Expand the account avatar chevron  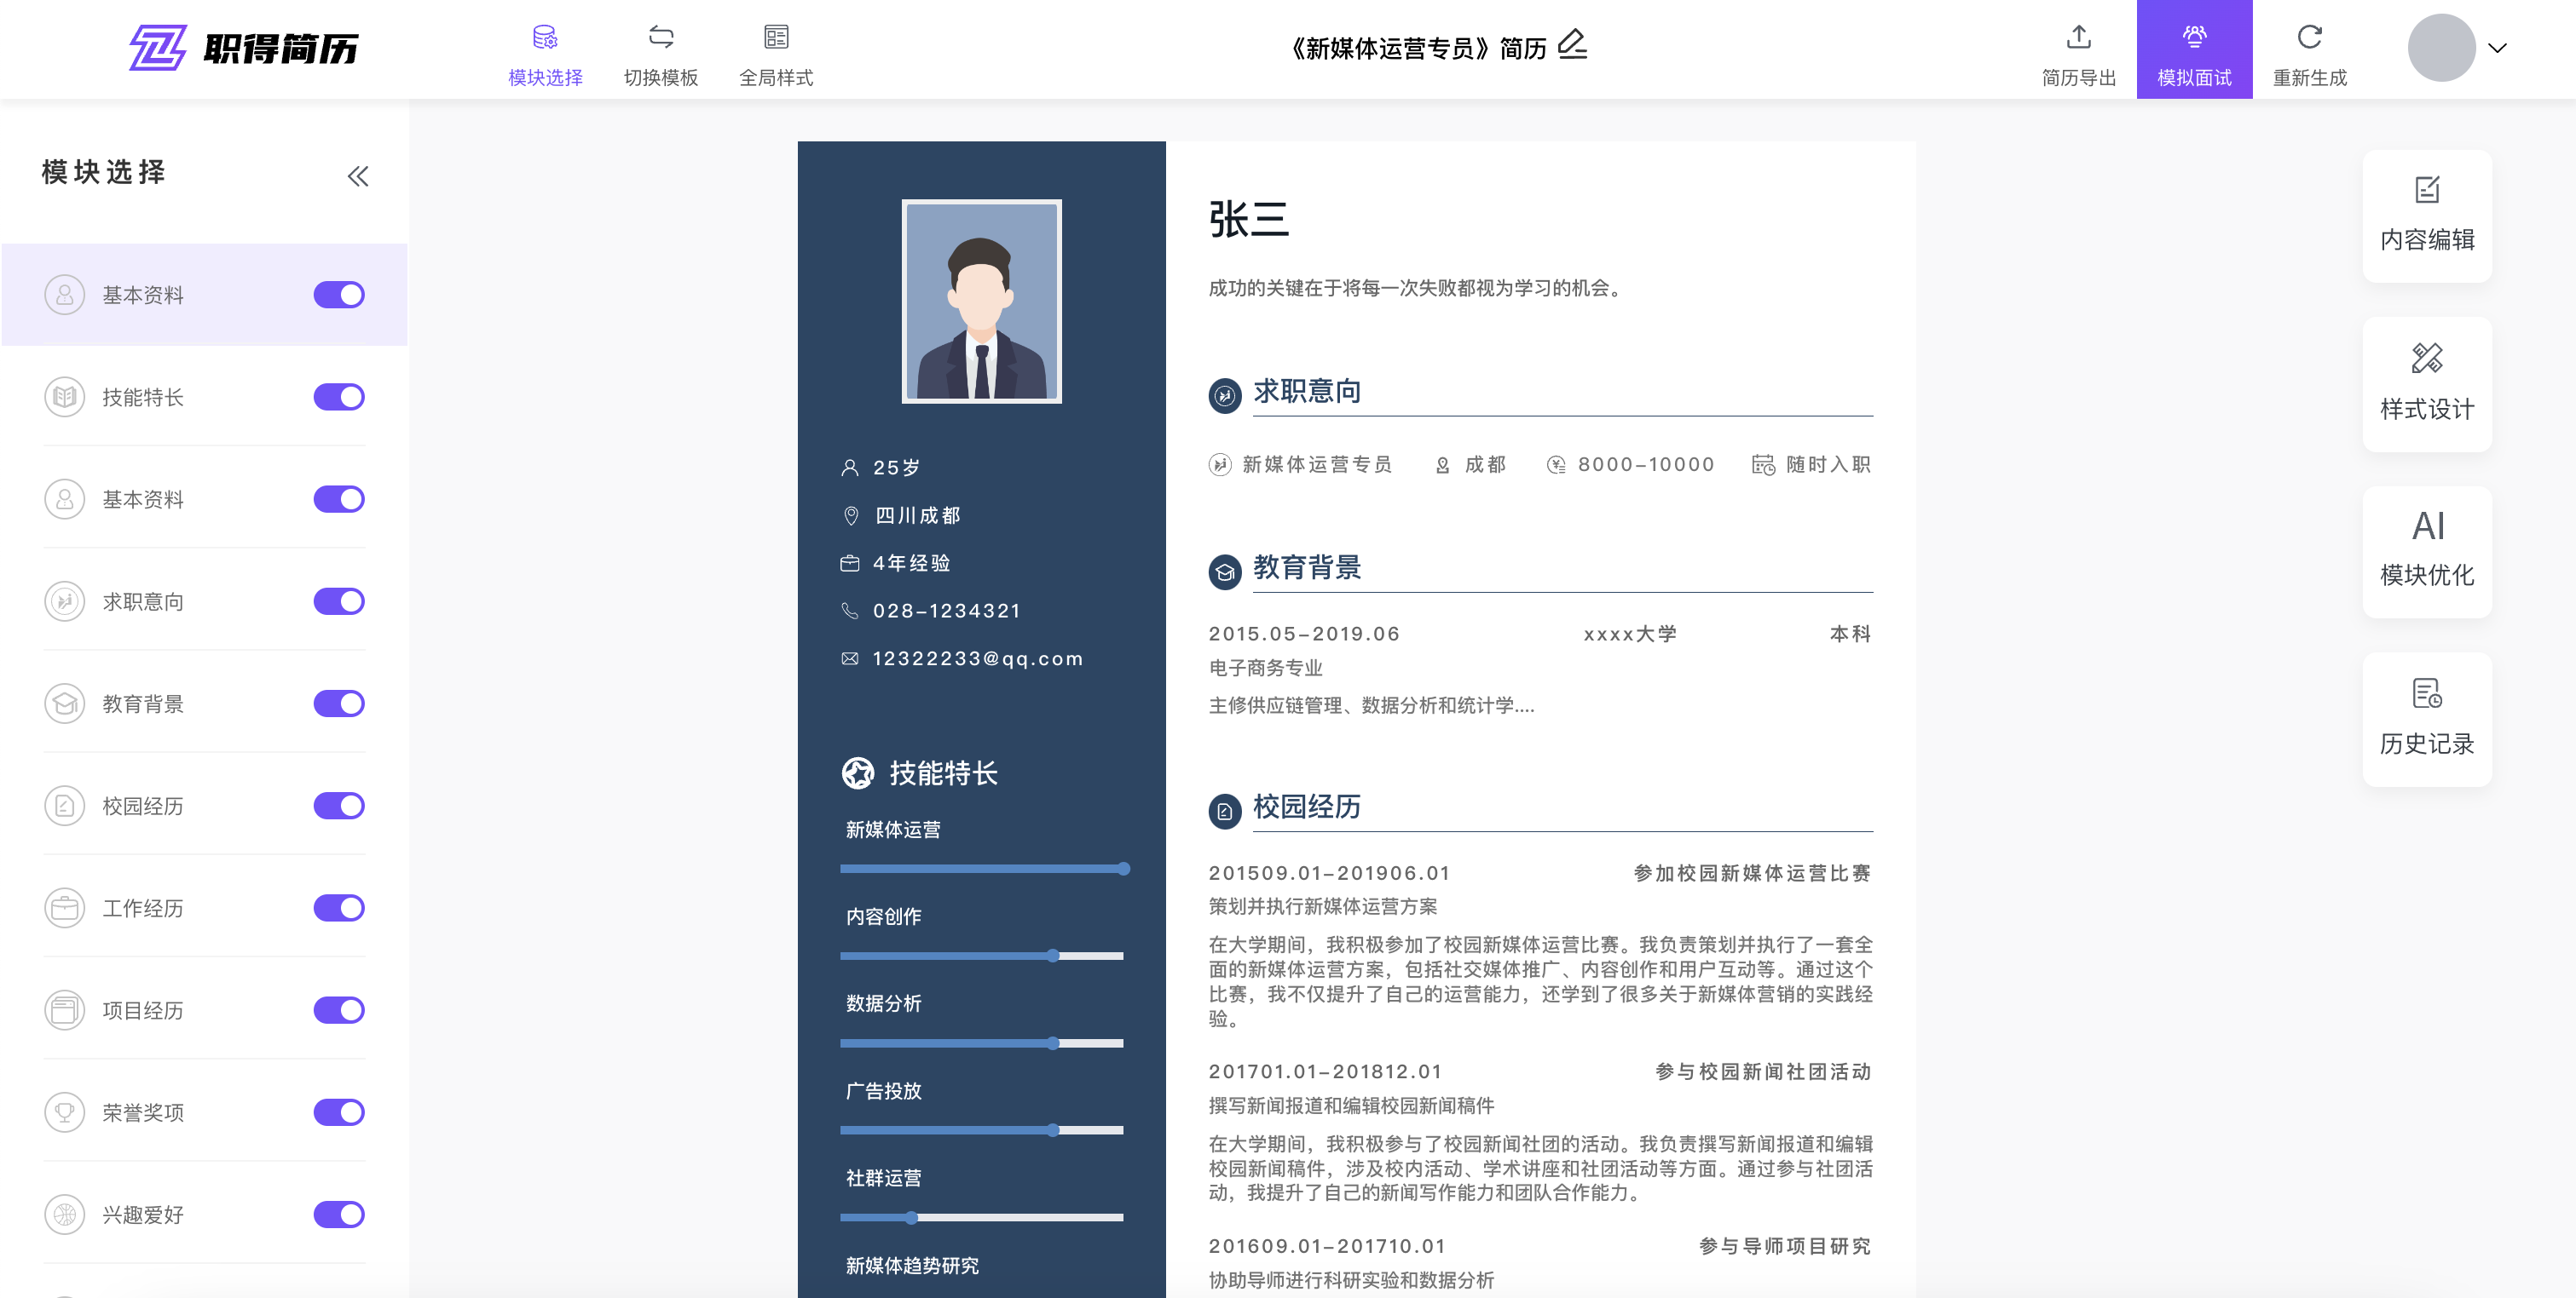point(2497,47)
